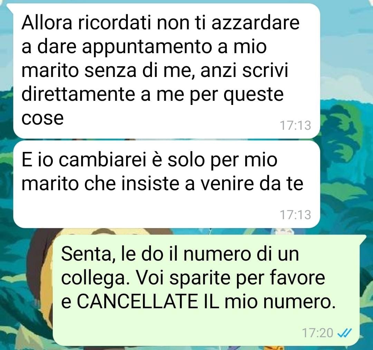Click the tail of the first received bubble

coord(10,8)
